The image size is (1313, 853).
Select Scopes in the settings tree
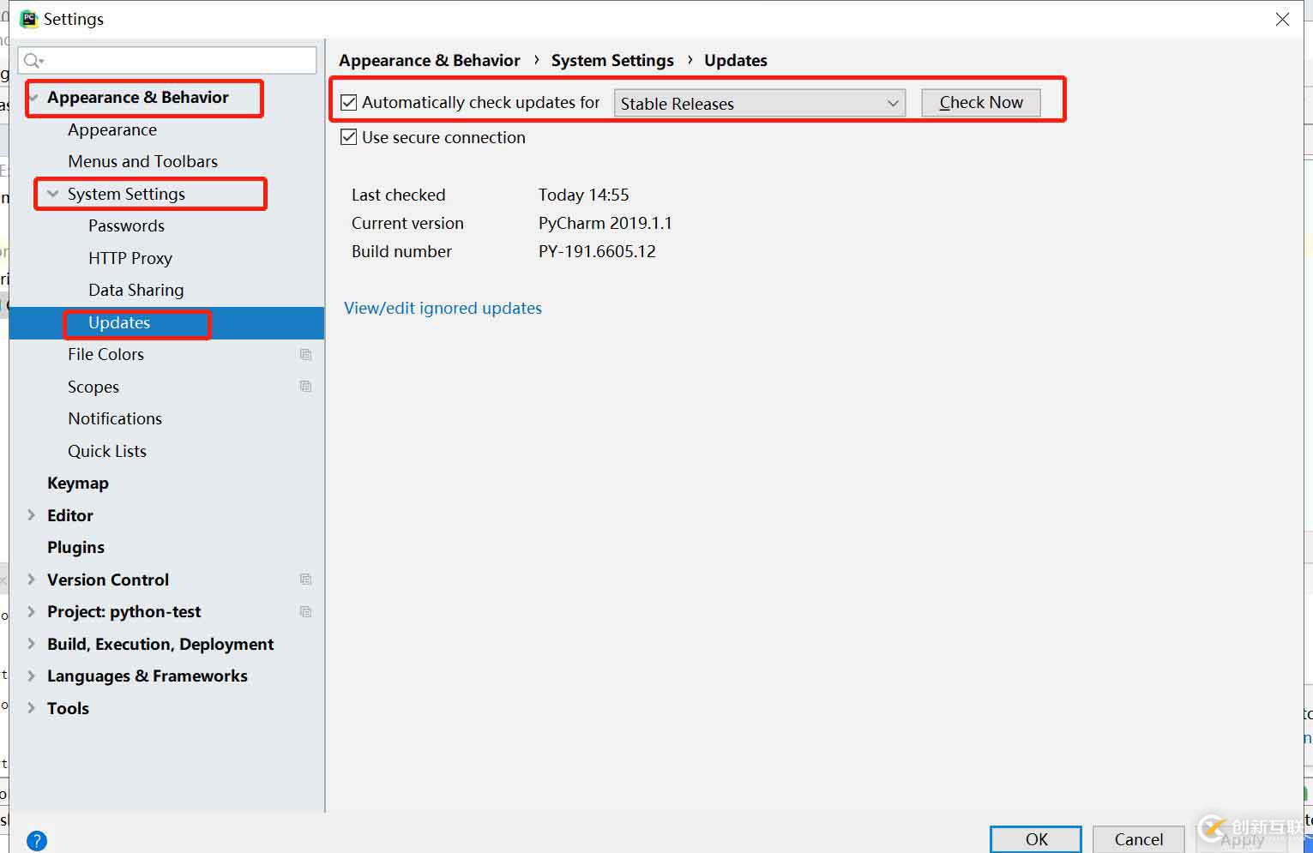point(93,387)
